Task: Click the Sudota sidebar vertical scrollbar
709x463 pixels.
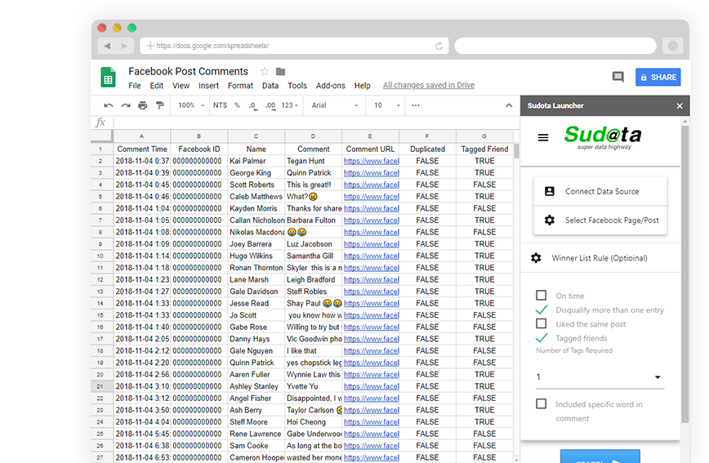Action: click(x=684, y=274)
